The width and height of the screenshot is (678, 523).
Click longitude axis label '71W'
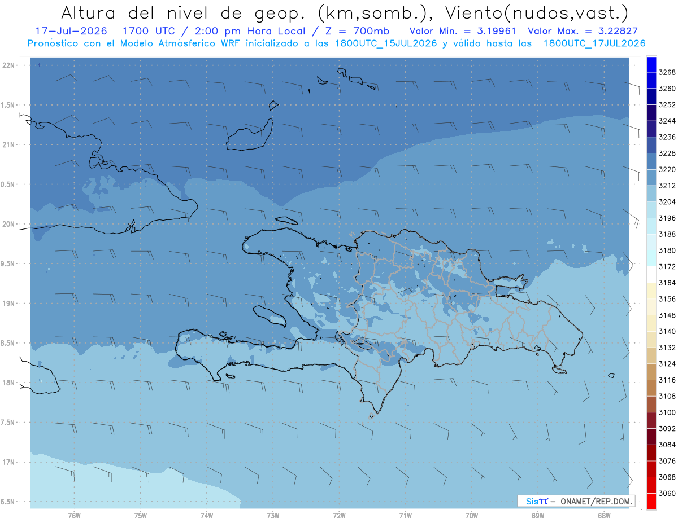click(x=405, y=516)
